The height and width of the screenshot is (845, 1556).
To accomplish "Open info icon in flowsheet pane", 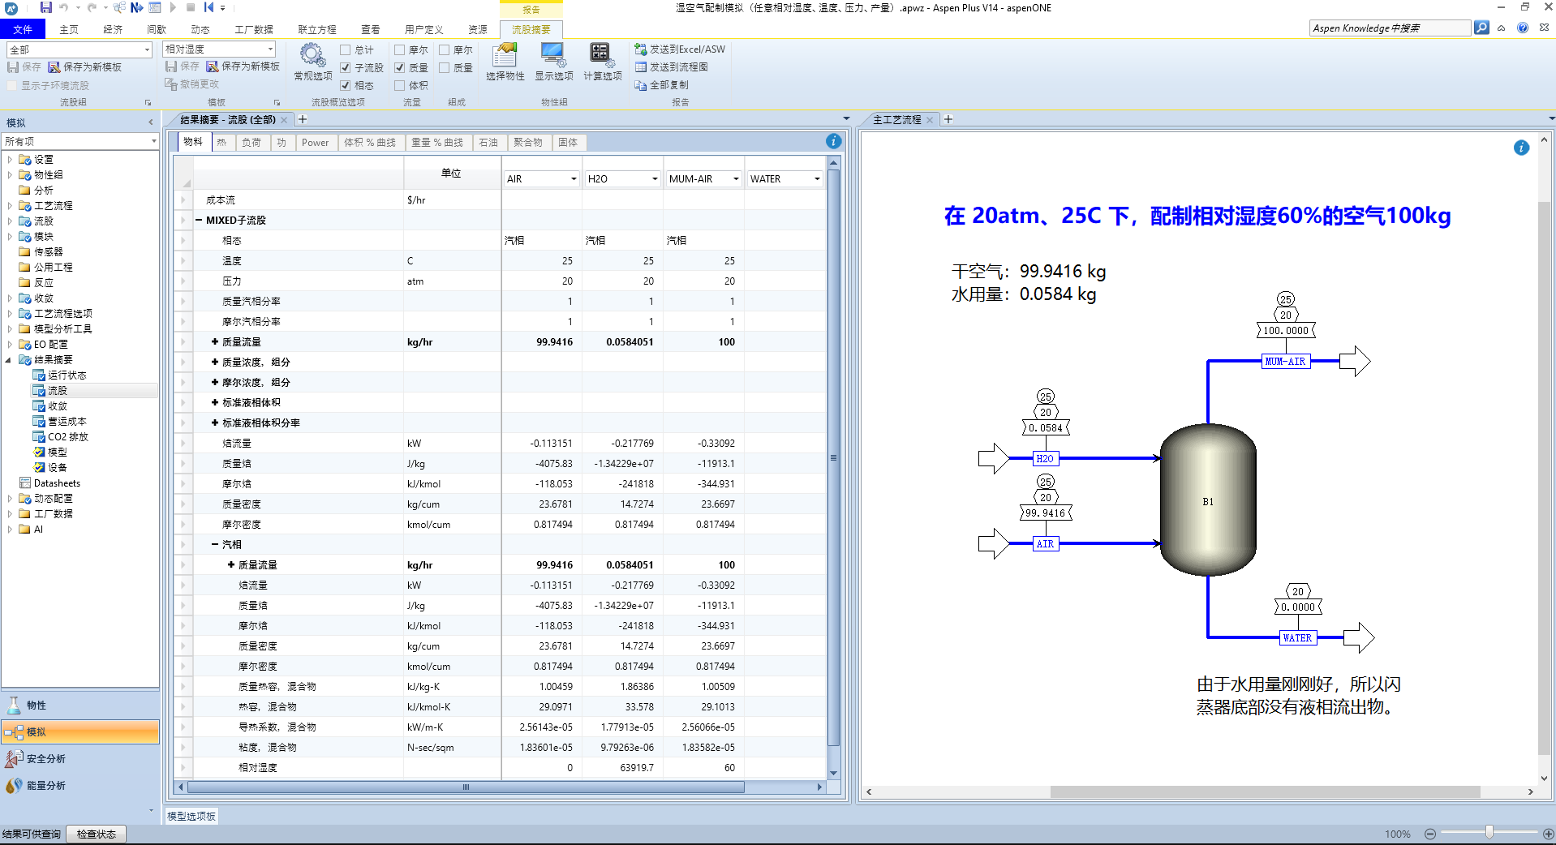I will (x=1521, y=148).
